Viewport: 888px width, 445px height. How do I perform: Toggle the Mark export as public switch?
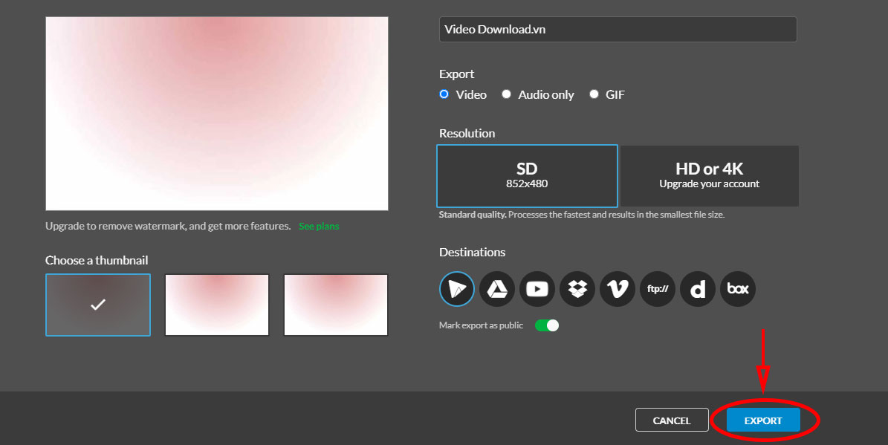coord(547,325)
